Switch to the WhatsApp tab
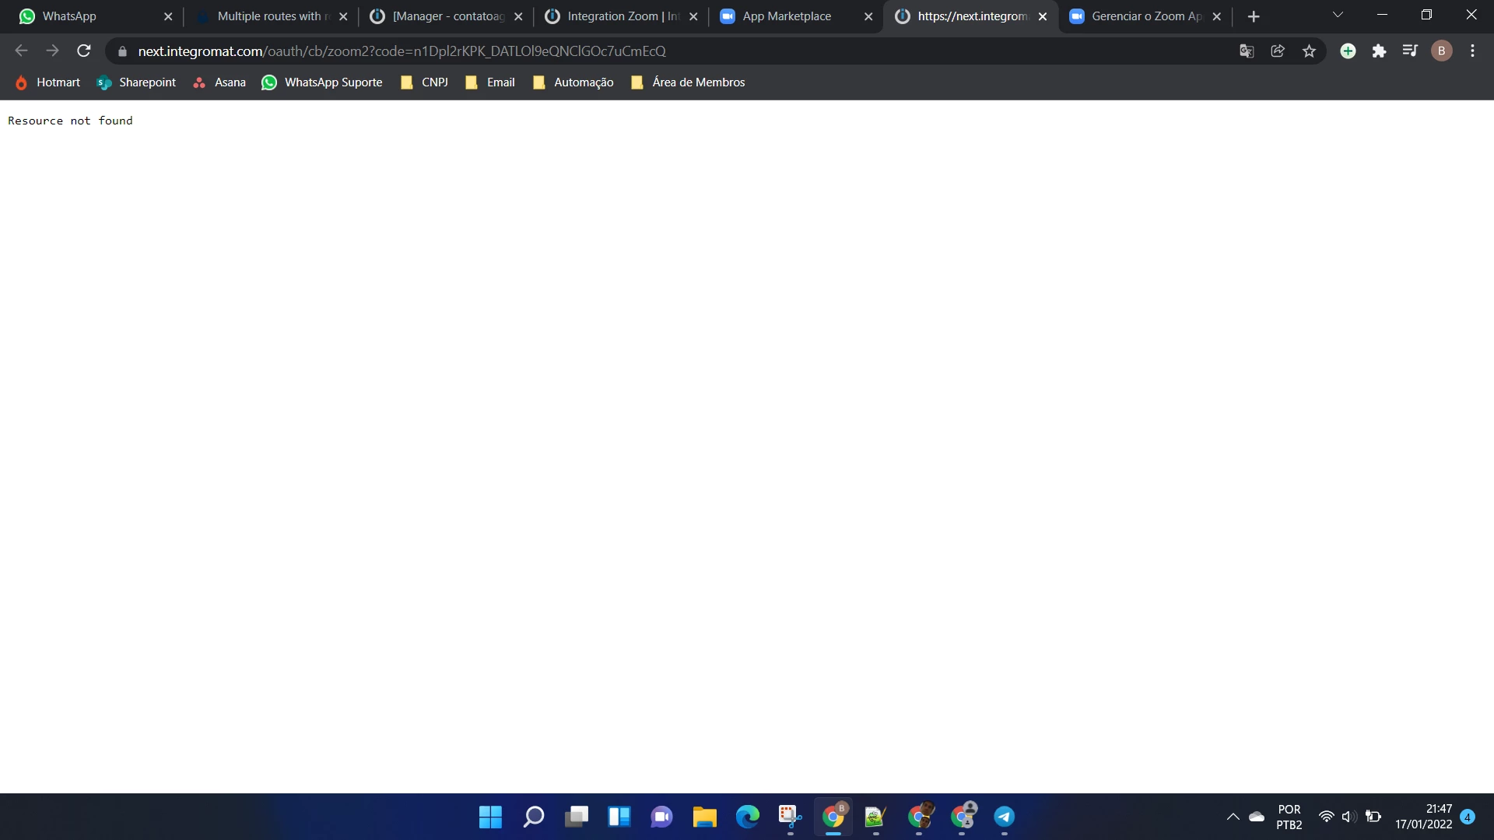 click(x=69, y=16)
